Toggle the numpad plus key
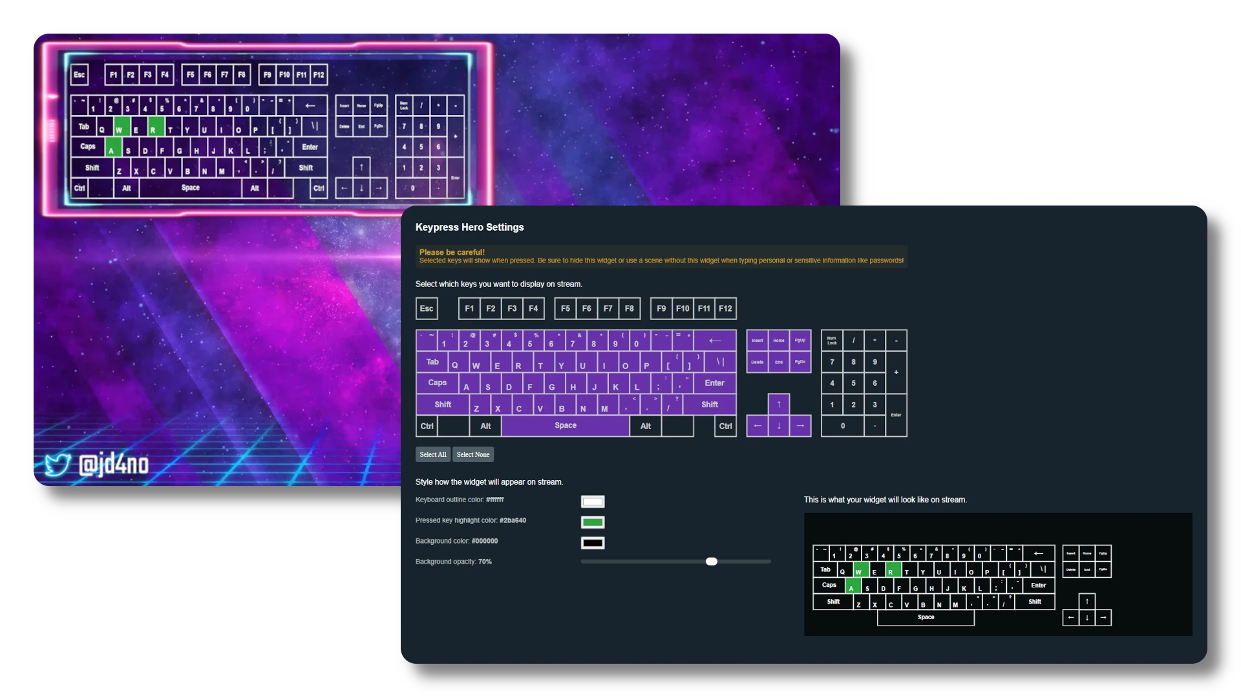Image resolution: width=1241 pixels, height=698 pixels. coord(896,373)
